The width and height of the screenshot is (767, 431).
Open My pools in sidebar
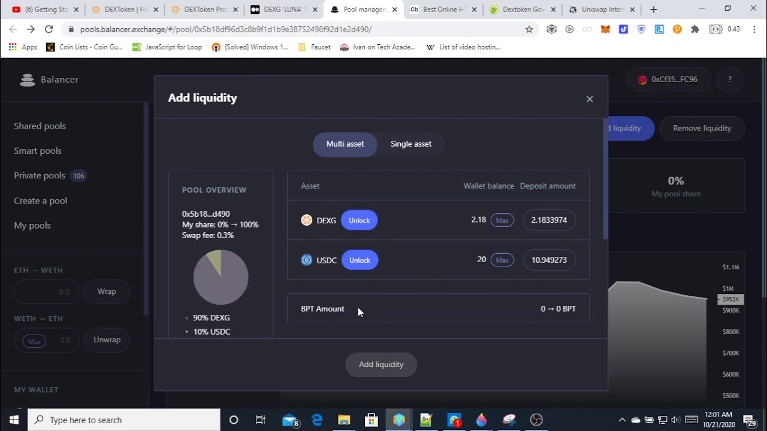point(32,225)
